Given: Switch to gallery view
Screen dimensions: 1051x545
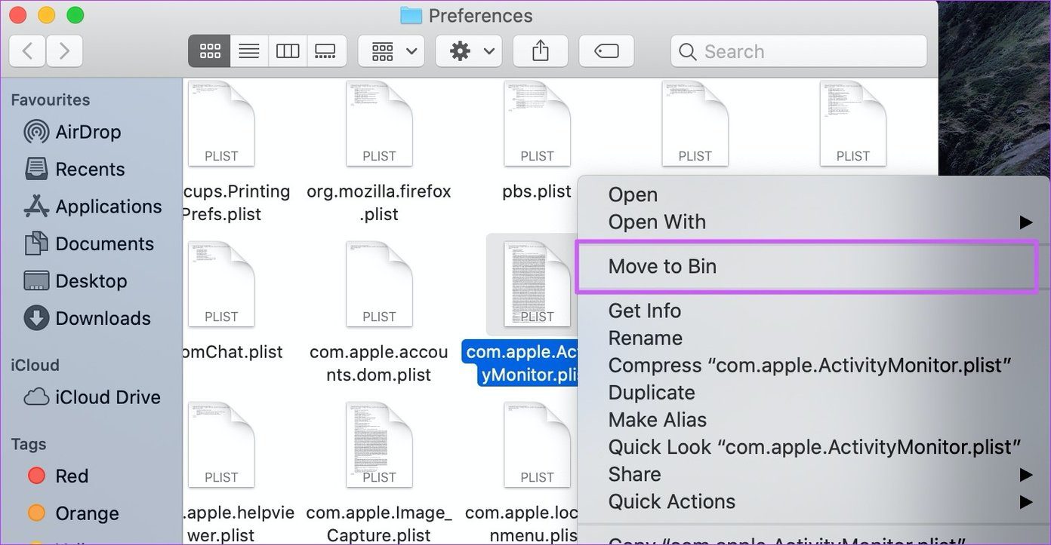Looking at the screenshot, I should click(x=326, y=51).
